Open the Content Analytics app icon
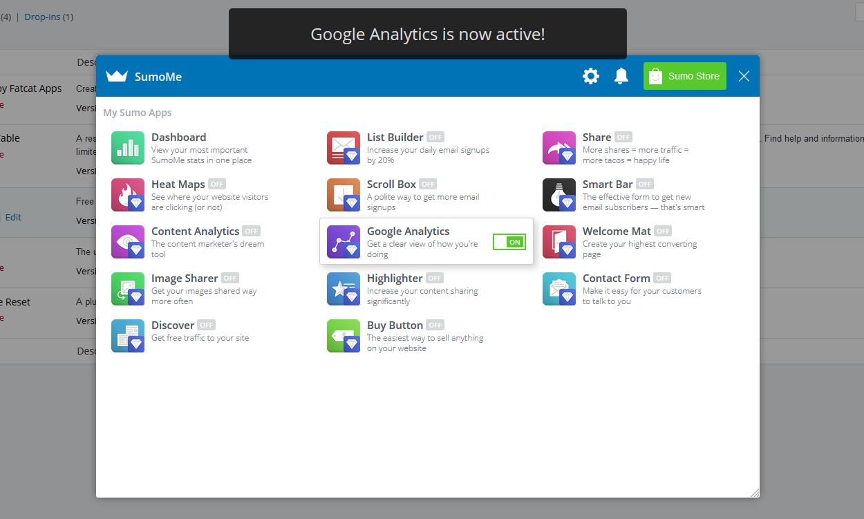864x519 pixels. (x=128, y=242)
